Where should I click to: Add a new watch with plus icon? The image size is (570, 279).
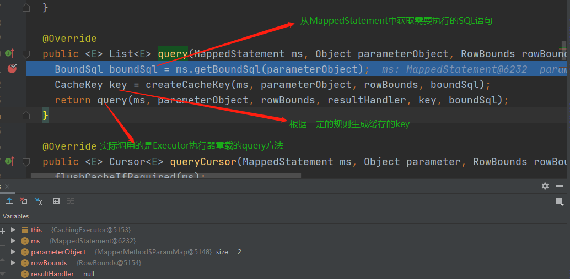pos(3,231)
